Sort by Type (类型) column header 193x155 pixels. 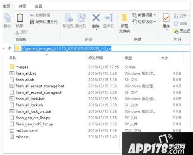coord(128,58)
